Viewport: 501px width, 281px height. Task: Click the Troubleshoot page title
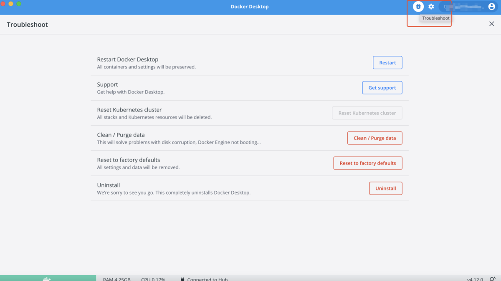pyautogui.click(x=27, y=25)
